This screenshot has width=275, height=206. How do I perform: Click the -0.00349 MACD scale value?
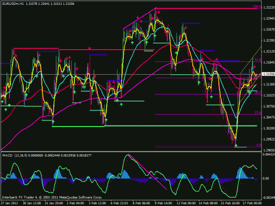click(269, 198)
